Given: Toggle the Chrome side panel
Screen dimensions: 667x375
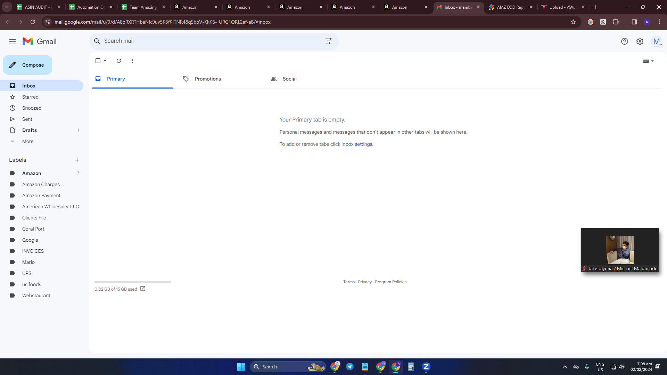Looking at the screenshot, I should pos(634,22).
